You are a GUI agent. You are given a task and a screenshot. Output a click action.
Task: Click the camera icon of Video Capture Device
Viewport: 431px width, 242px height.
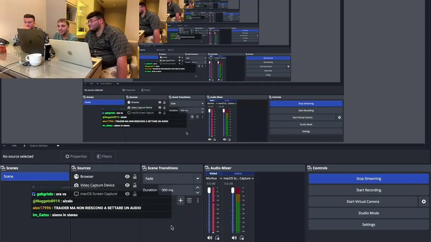click(x=76, y=185)
